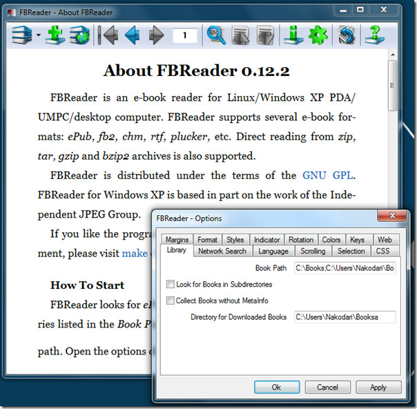The image size is (417, 409).
Task: Switch to the Web tab
Action: [385, 240]
